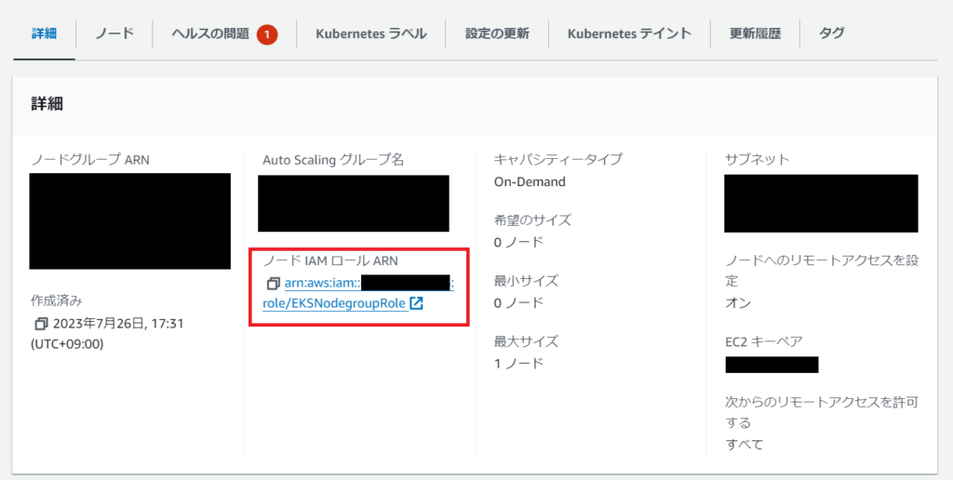
Task: Copy the creation date 2023年7月26日 icon
Action: pyautogui.click(x=41, y=324)
